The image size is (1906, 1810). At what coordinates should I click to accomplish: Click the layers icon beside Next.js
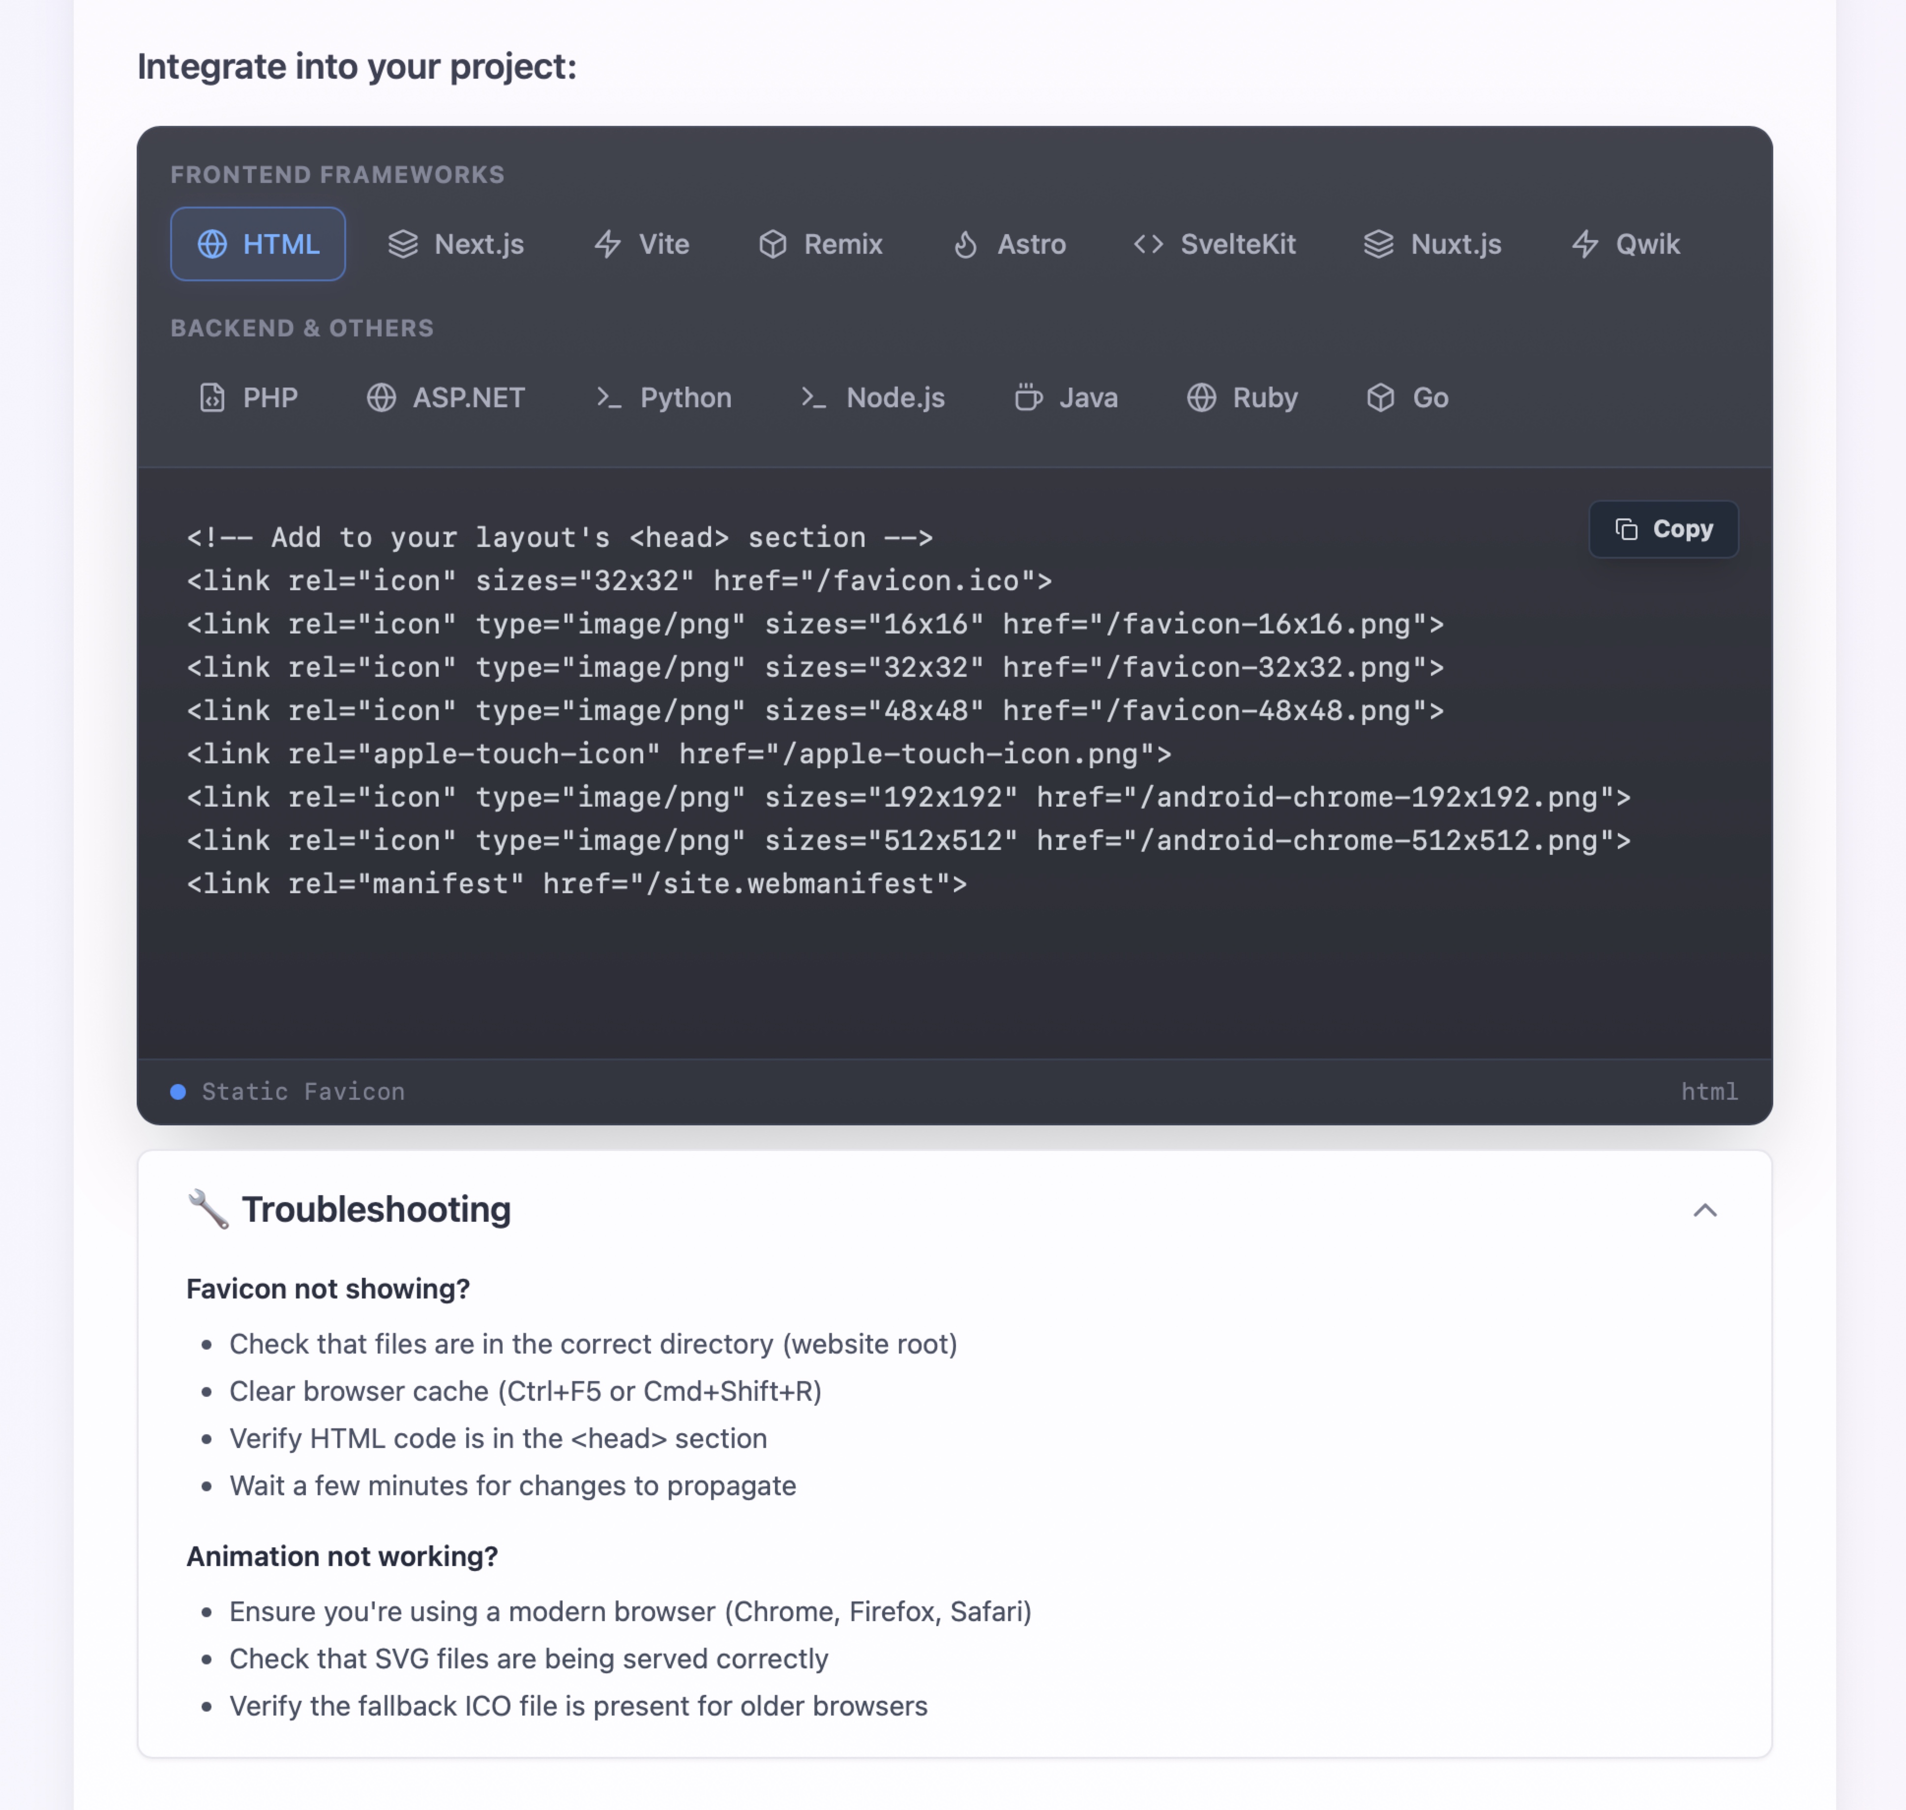(x=403, y=244)
